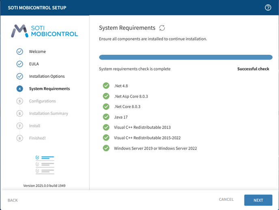
Task: Click the check icon for Visual C++ 2013
Action: (106, 127)
